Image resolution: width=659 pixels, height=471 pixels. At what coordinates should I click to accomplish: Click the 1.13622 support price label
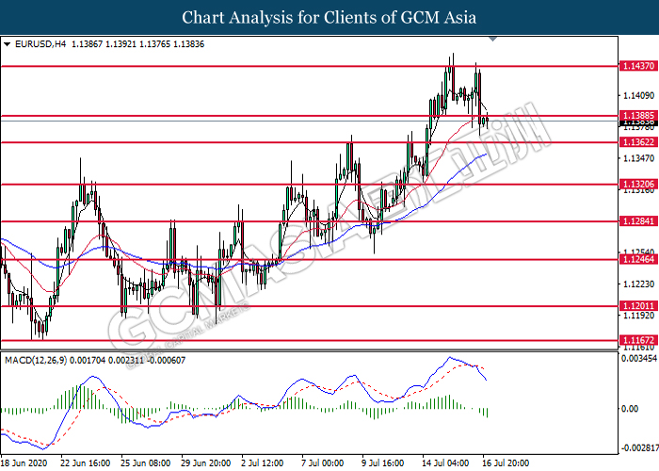point(634,142)
